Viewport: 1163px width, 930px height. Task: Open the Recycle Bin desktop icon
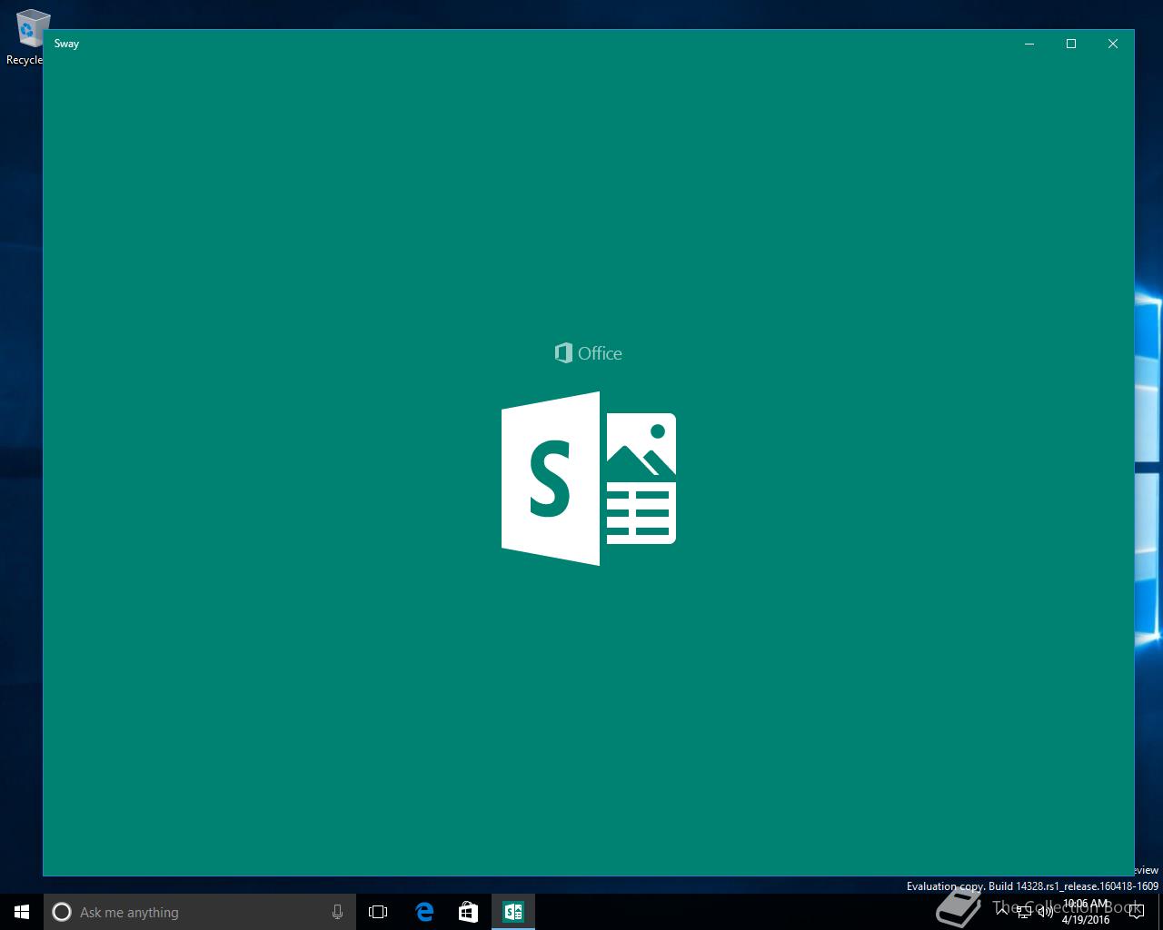pyautogui.click(x=25, y=37)
